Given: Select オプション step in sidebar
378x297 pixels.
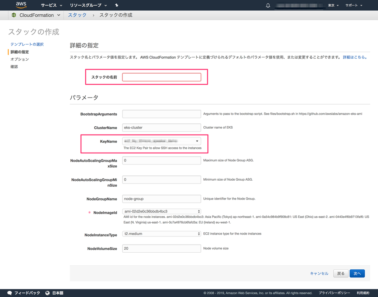Looking at the screenshot, I should (x=20, y=59).
